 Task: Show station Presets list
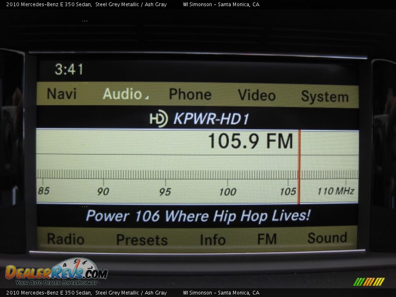pyautogui.click(x=142, y=240)
